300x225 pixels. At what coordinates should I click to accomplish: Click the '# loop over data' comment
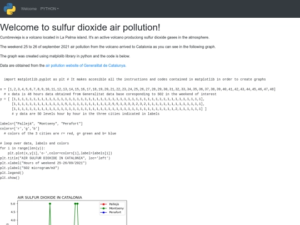tap(34, 143)
